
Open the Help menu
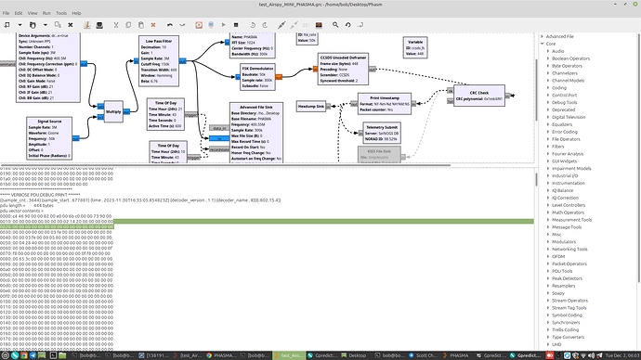76,13
